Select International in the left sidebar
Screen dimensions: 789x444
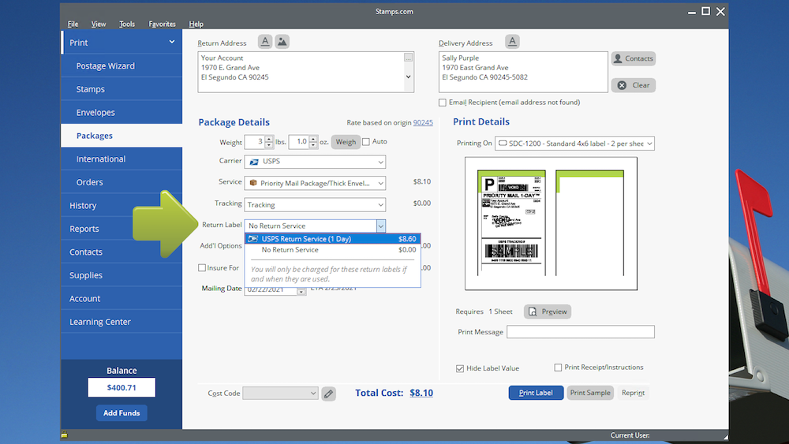[100, 159]
